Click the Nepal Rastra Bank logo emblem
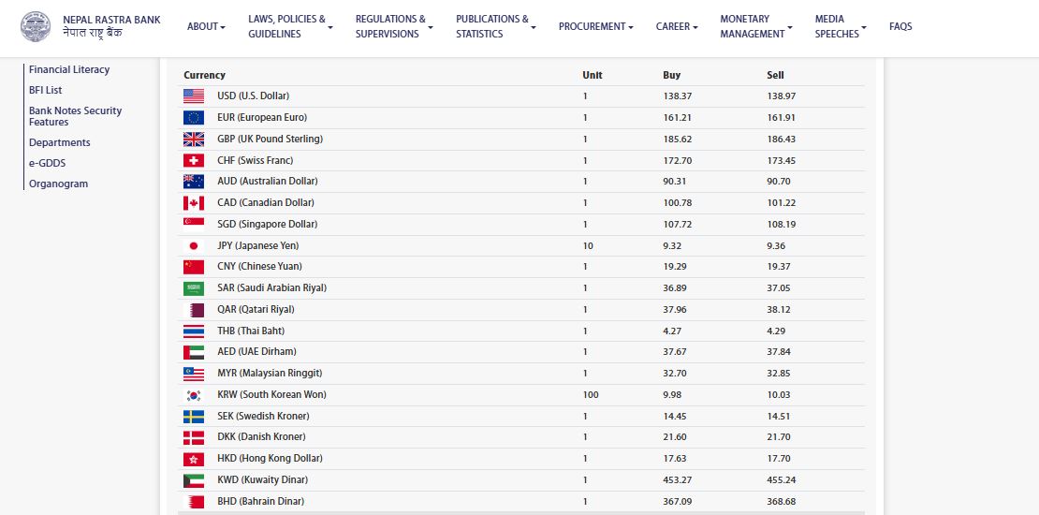 36,26
